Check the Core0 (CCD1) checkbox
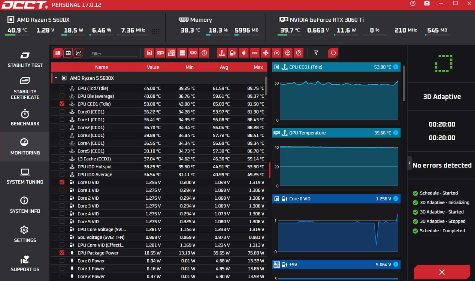The width and height of the screenshot is (475, 281). [x=62, y=112]
